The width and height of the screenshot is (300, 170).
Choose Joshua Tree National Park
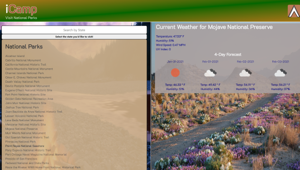22,108
